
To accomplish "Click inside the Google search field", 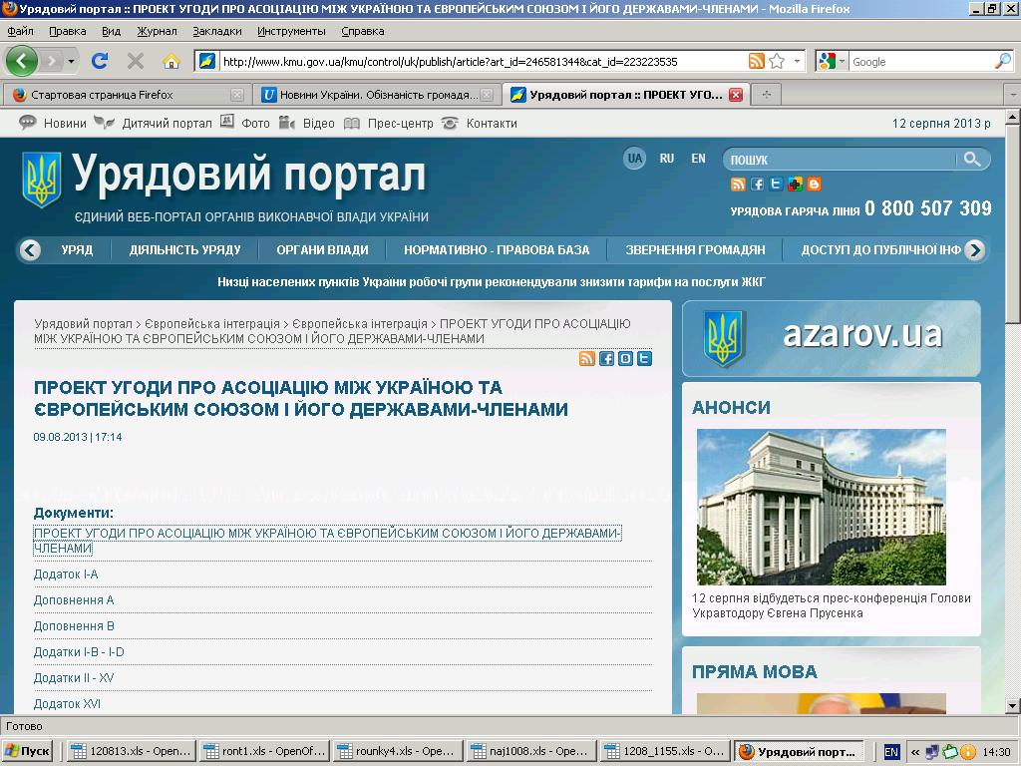I will (x=921, y=62).
